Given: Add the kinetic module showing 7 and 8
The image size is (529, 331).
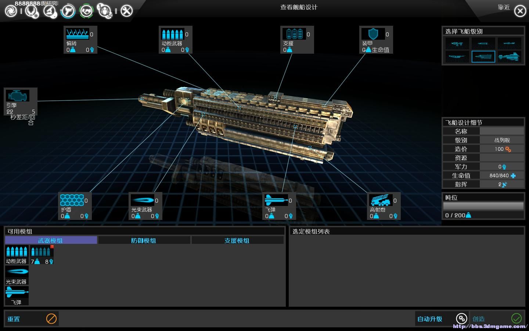Looking at the screenshot, I should [42, 255].
